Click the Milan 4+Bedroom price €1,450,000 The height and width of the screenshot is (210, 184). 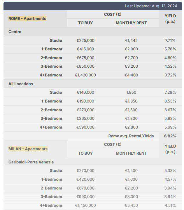coord(85,205)
